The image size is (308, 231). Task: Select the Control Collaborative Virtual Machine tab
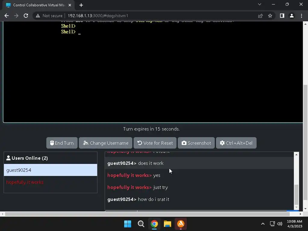point(38,5)
